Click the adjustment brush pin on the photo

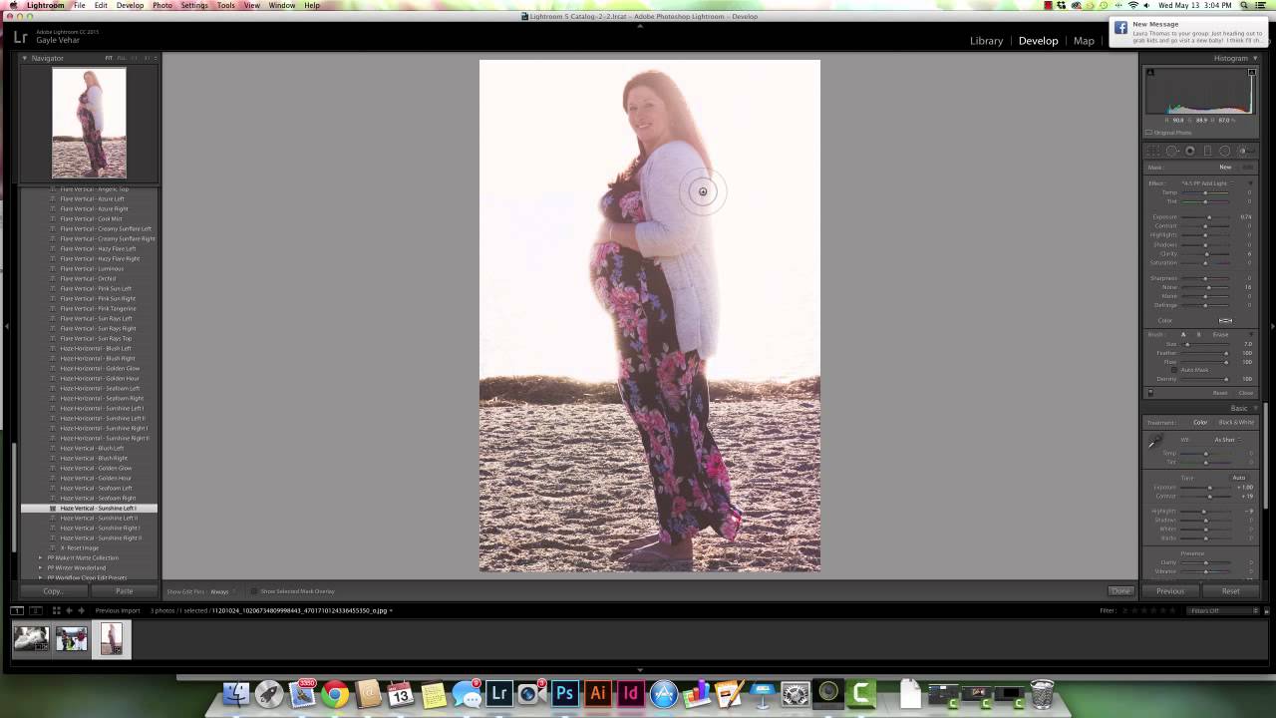(x=703, y=191)
